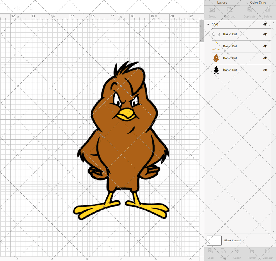Collapse the Svg group using the disclosure triangle
The width and height of the screenshot is (276, 261).
pos(208,24)
